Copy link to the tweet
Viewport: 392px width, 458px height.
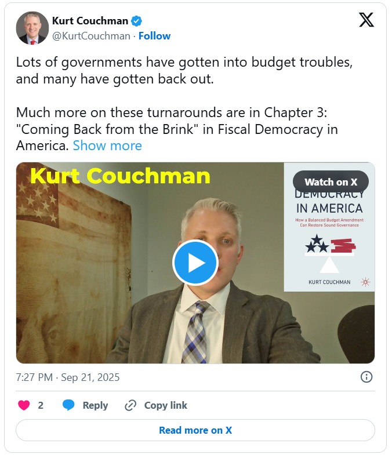point(166,405)
